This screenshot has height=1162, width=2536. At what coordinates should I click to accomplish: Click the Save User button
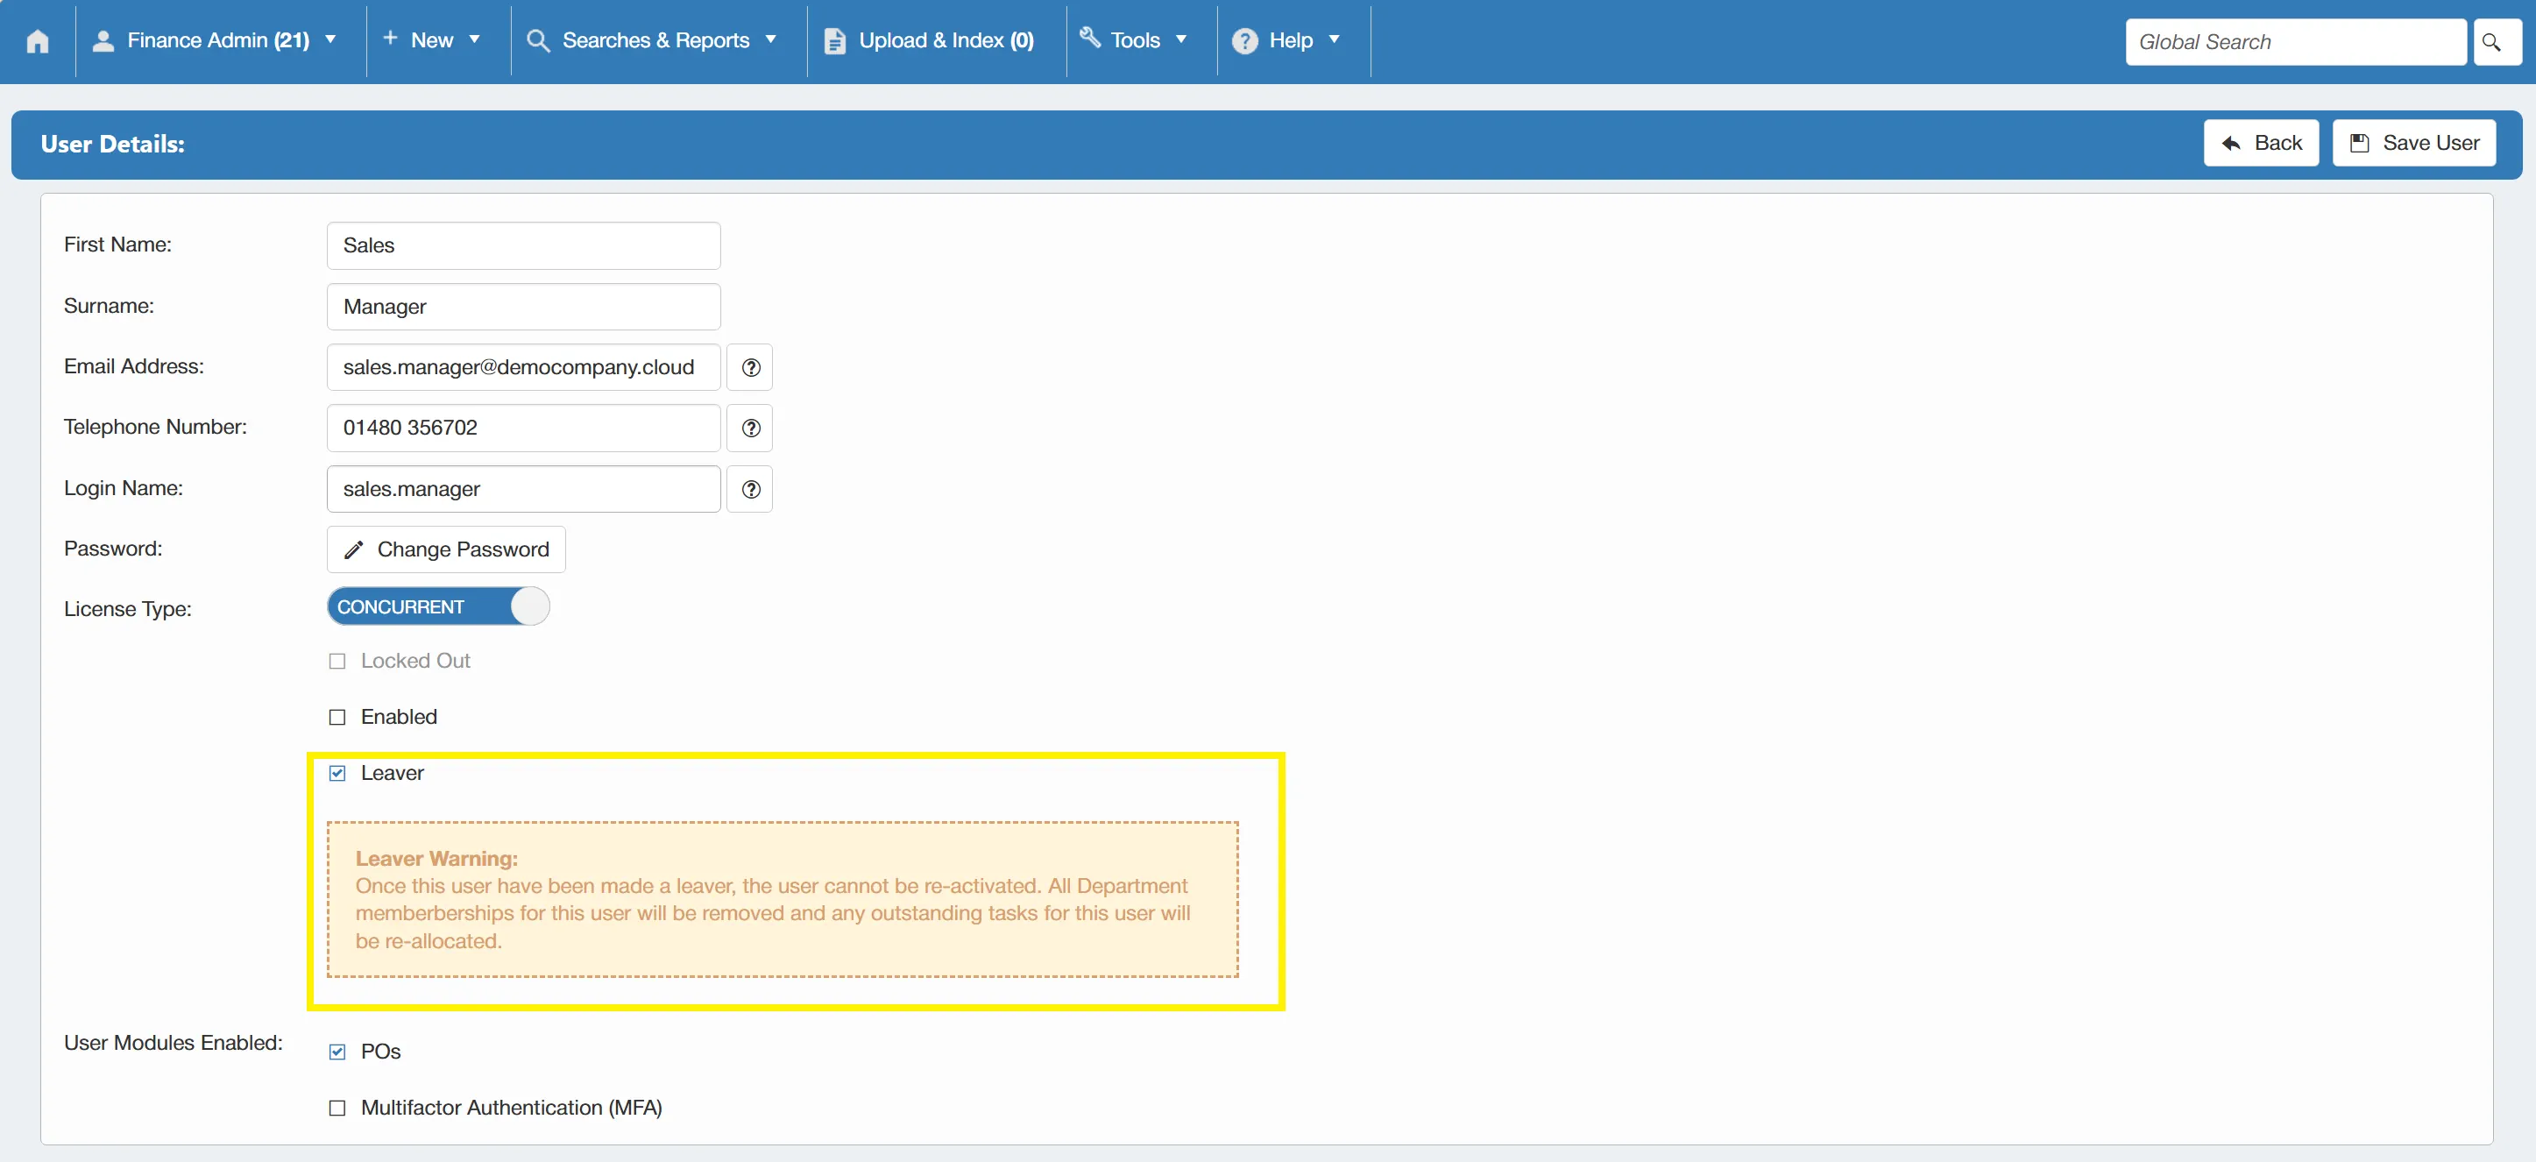(x=2414, y=144)
